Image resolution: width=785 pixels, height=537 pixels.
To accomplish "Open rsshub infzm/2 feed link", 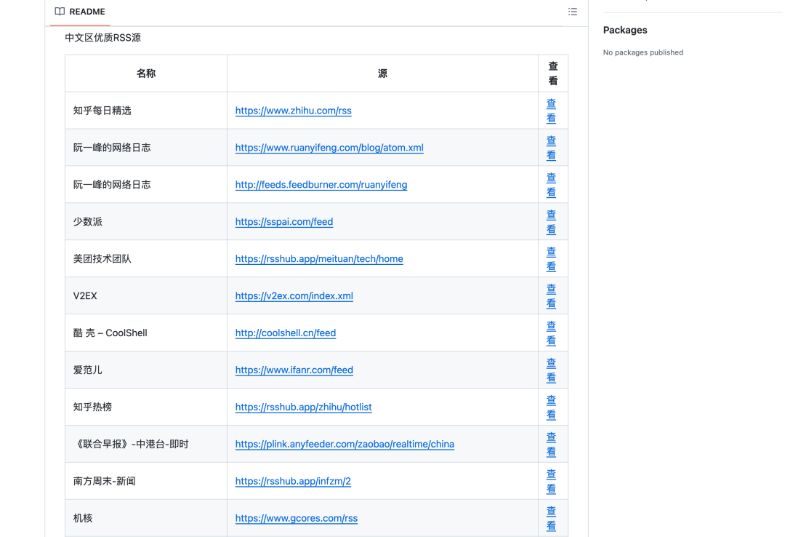I will 293,482.
